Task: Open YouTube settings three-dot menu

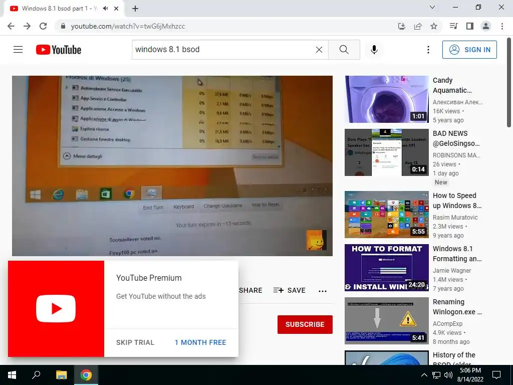Action: (428, 50)
